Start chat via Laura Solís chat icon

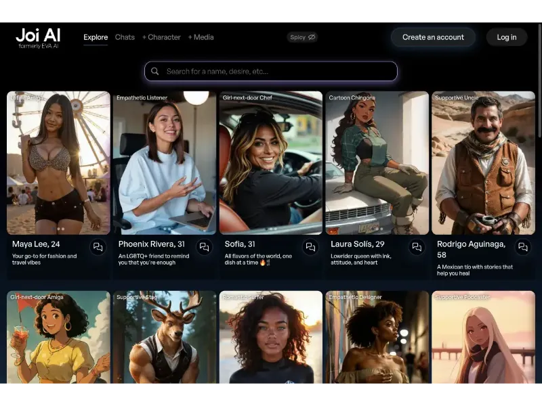pos(417,247)
